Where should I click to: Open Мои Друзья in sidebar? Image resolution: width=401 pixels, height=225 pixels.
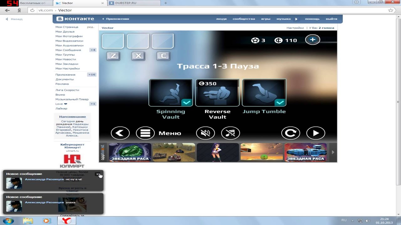(x=65, y=32)
